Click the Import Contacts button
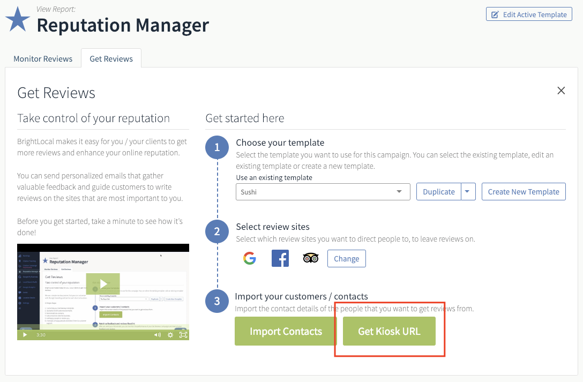The height and width of the screenshot is (382, 583). [286, 331]
